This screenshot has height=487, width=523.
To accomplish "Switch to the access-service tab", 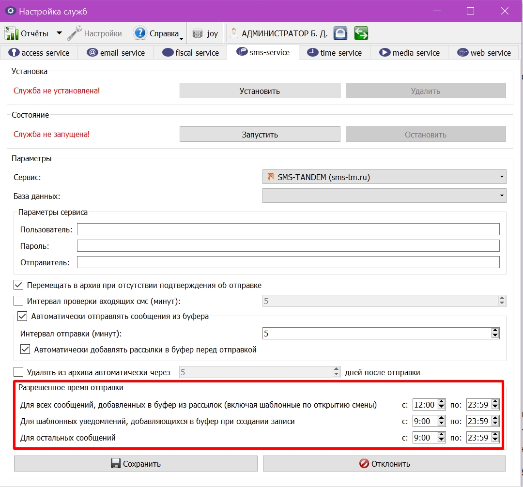I will click(39, 53).
